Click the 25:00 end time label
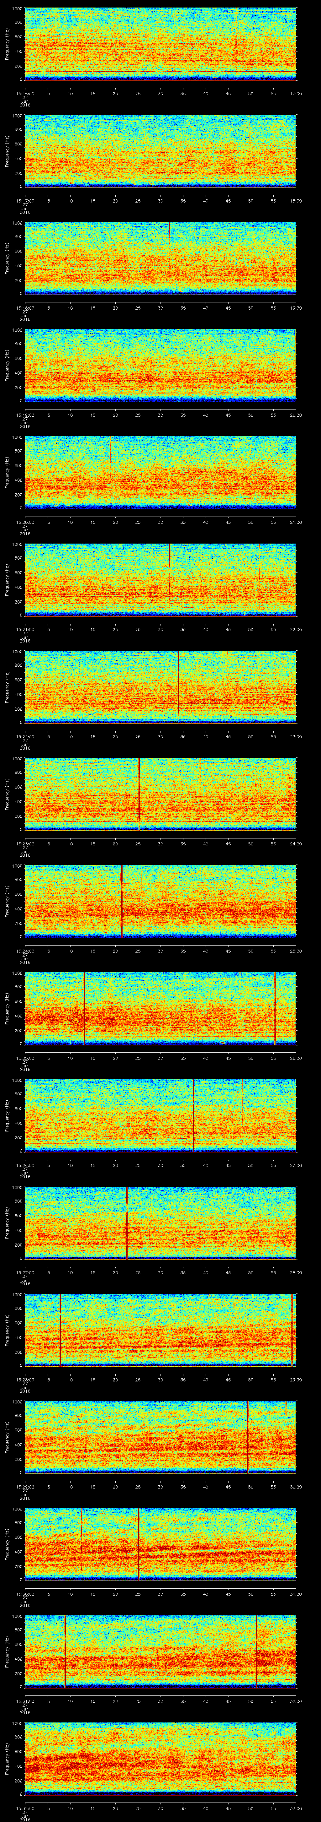Viewport: 321px width, 1822px height. (296, 951)
